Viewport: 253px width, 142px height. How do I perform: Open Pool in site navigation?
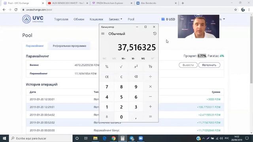pos(131,19)
